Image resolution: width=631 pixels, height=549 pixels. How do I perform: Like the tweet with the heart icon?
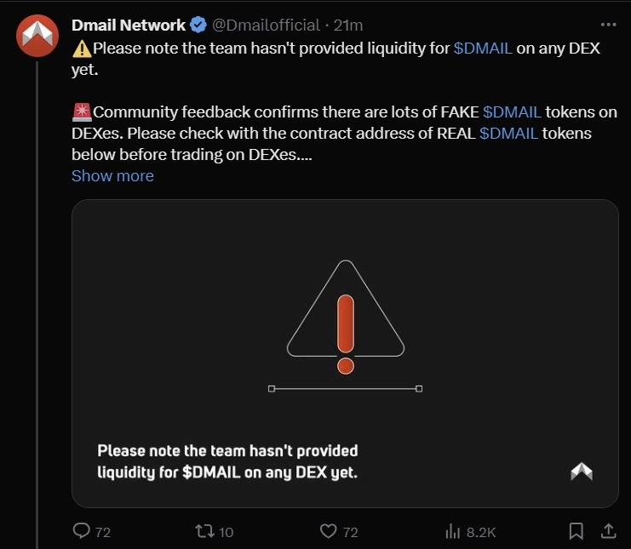pos(329,531)
